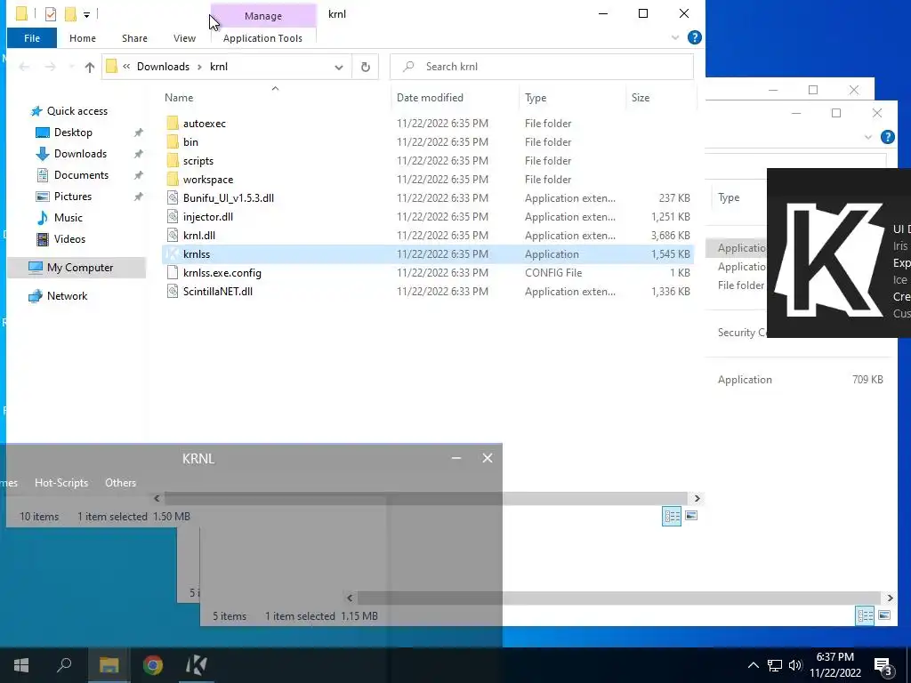Go up one folder level arrow
The width and height of the screenshot is (911, 683).
pos(90,67)
